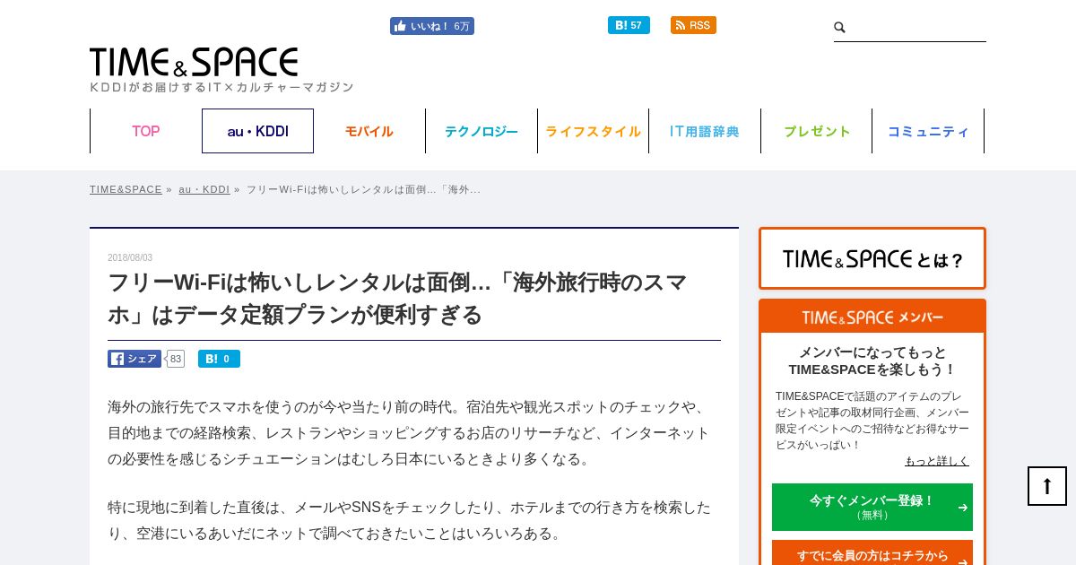This screenshot has width=1076, height=565.
Task: Click the article headline フリーWi-Fiは怖いし
Action: point(397,298)
